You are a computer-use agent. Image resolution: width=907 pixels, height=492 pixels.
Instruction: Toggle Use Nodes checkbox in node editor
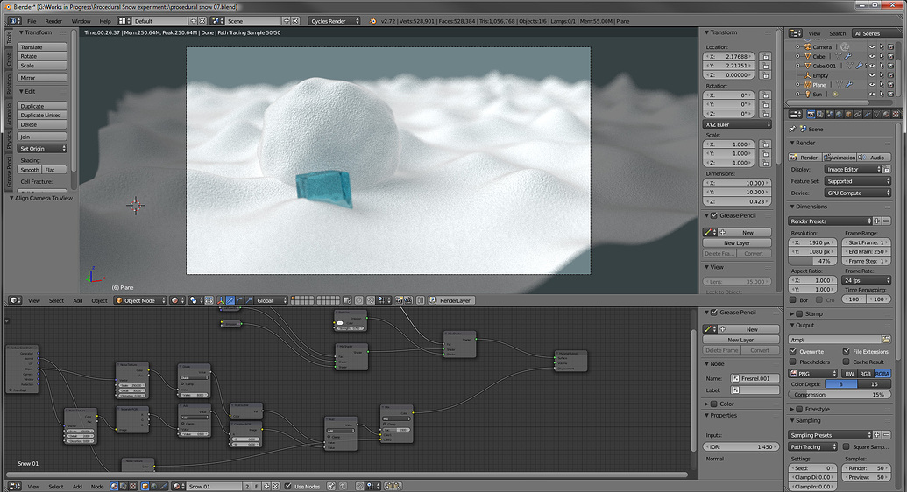pos(287,486)
